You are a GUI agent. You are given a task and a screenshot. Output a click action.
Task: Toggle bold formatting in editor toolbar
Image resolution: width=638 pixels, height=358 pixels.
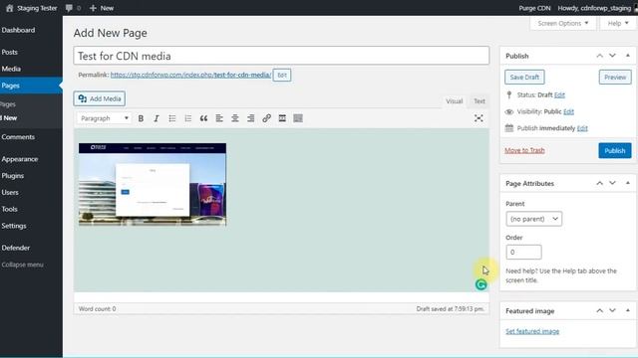[141, 118]
